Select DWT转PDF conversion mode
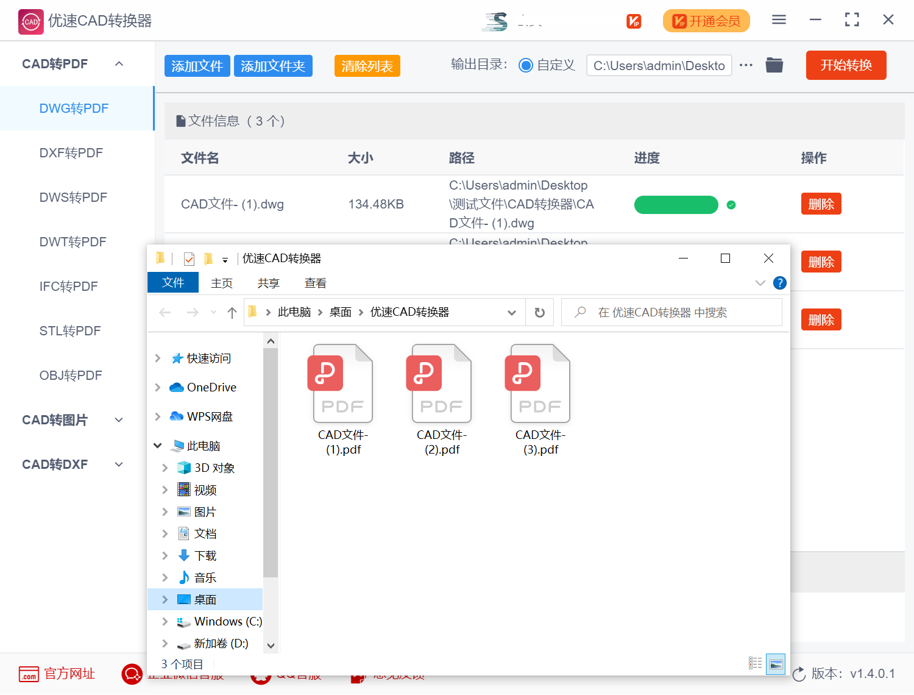The width and height of the screenshot is (914, 695). [x=77, y=242]
